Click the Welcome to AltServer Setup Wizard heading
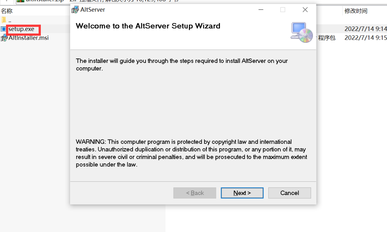The height and width of the screenshot is (232, 387). [x=148, y=26]
